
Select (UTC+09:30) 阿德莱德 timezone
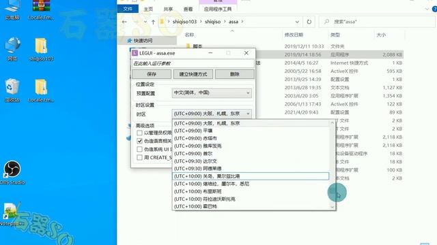(251, 168)
